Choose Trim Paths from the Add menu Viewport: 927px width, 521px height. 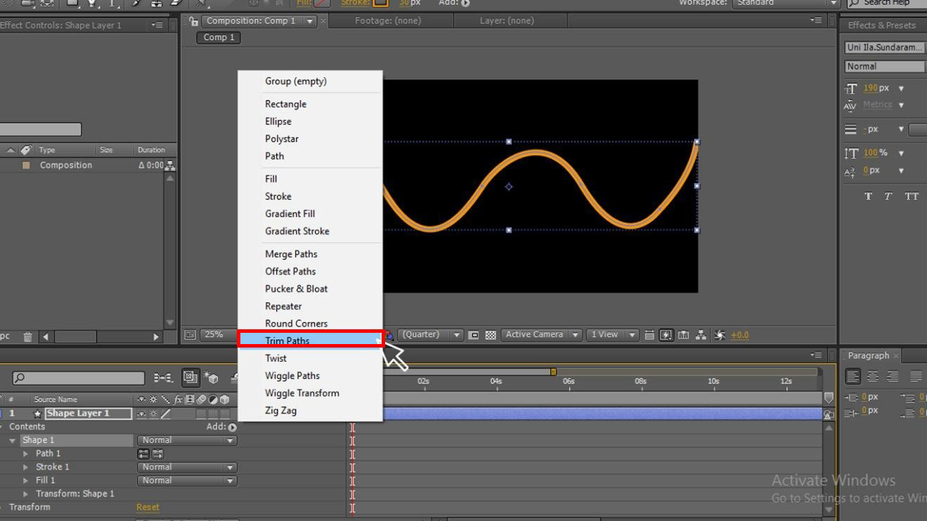[x=287, y=341]
